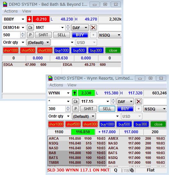
Task: Click P button in BBBY window
Action: pos(30,35)
